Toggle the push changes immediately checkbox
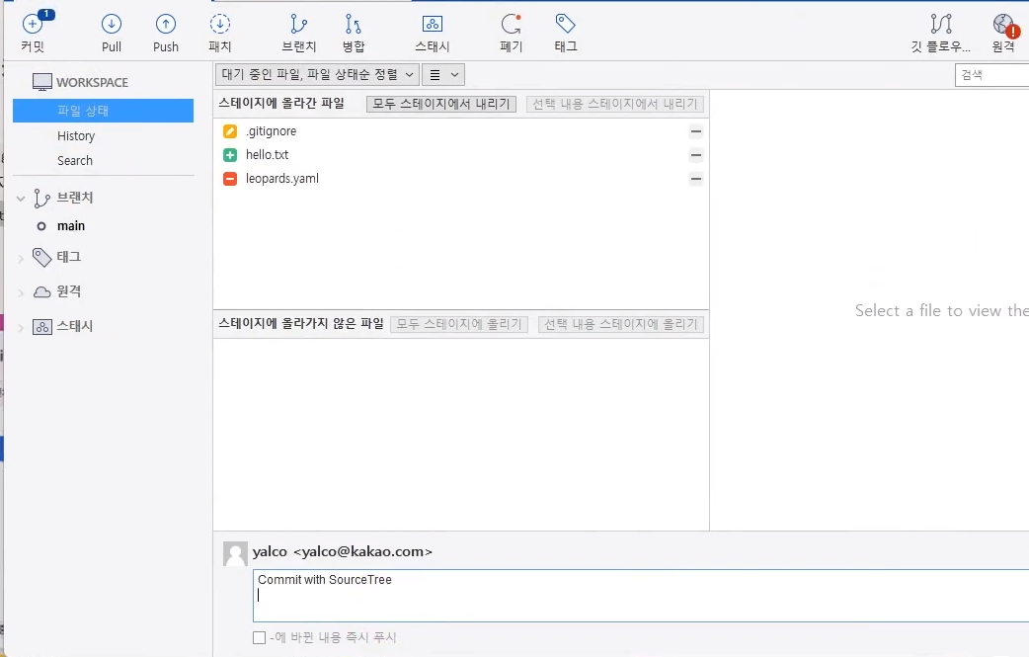The image size is (1029, 657). click(x=259, y=637)
